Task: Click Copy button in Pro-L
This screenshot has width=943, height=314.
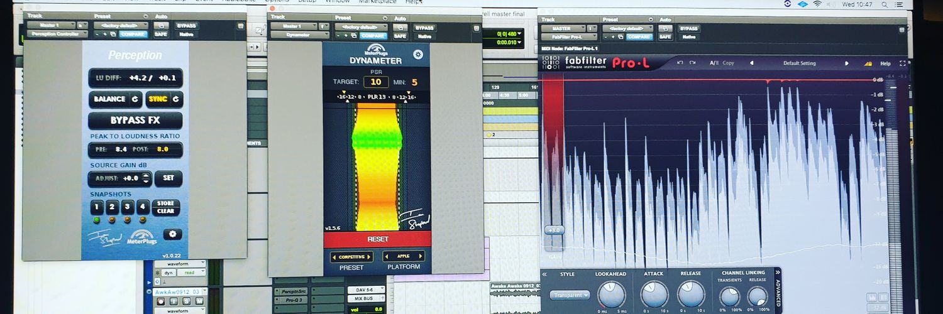Action: click(728, 63)
